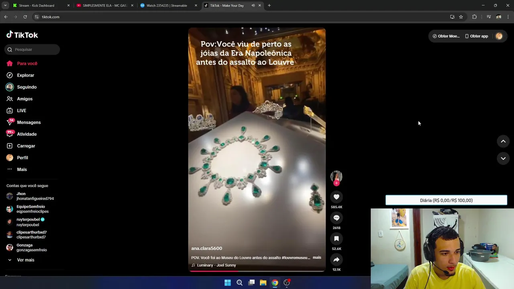Open Chrome from the taskbar

(275, 283)
